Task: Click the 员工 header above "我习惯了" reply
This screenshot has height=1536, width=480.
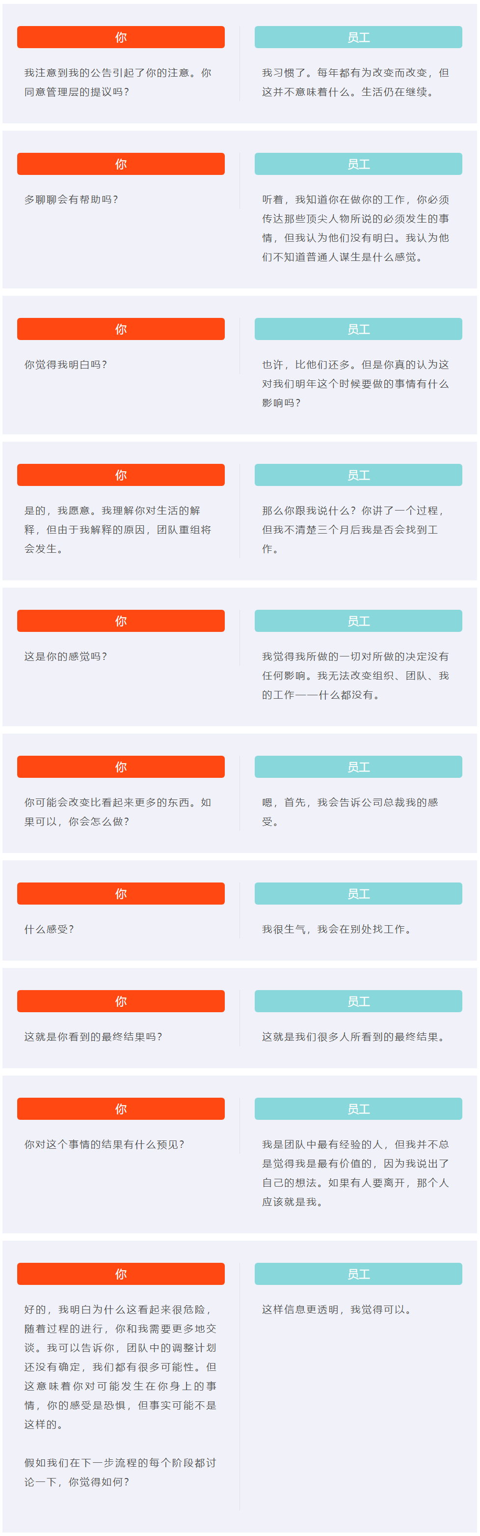Action: pos(358,37)
